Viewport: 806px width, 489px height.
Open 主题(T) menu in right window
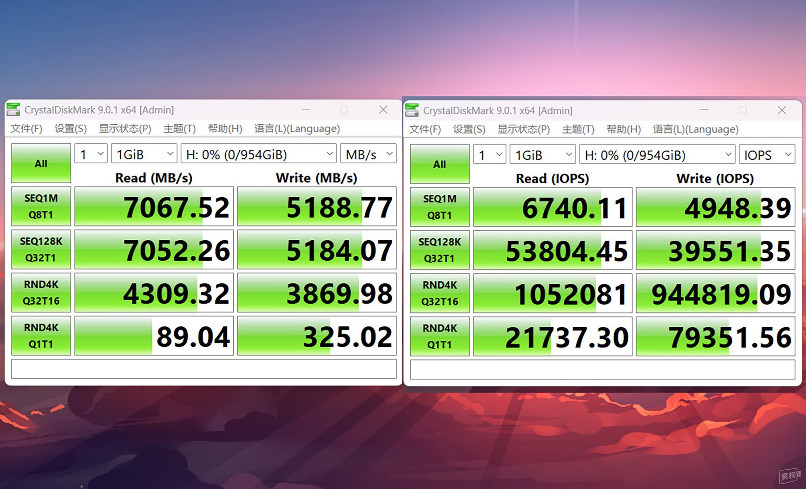click(x=578, y=130)
